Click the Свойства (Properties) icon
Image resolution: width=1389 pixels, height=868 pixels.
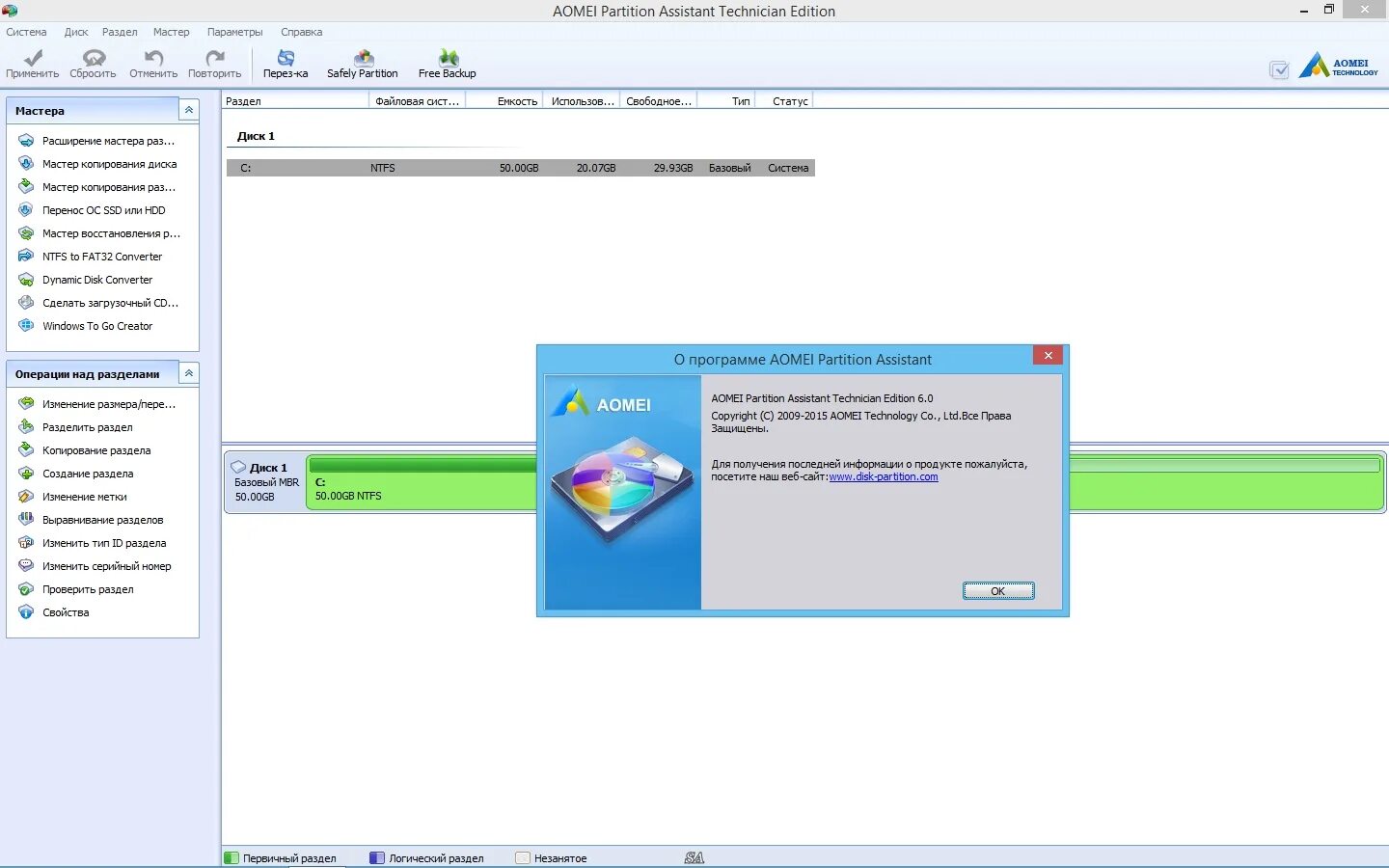point(26,612)
